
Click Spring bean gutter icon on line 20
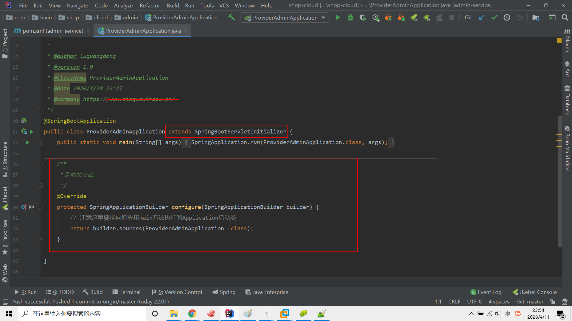24,121
